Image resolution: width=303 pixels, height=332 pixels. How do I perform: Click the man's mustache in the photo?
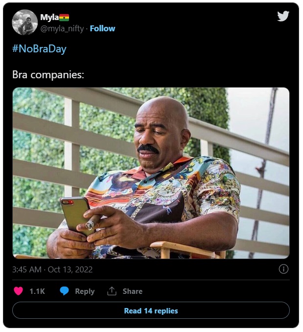click(x=147, y=148)
